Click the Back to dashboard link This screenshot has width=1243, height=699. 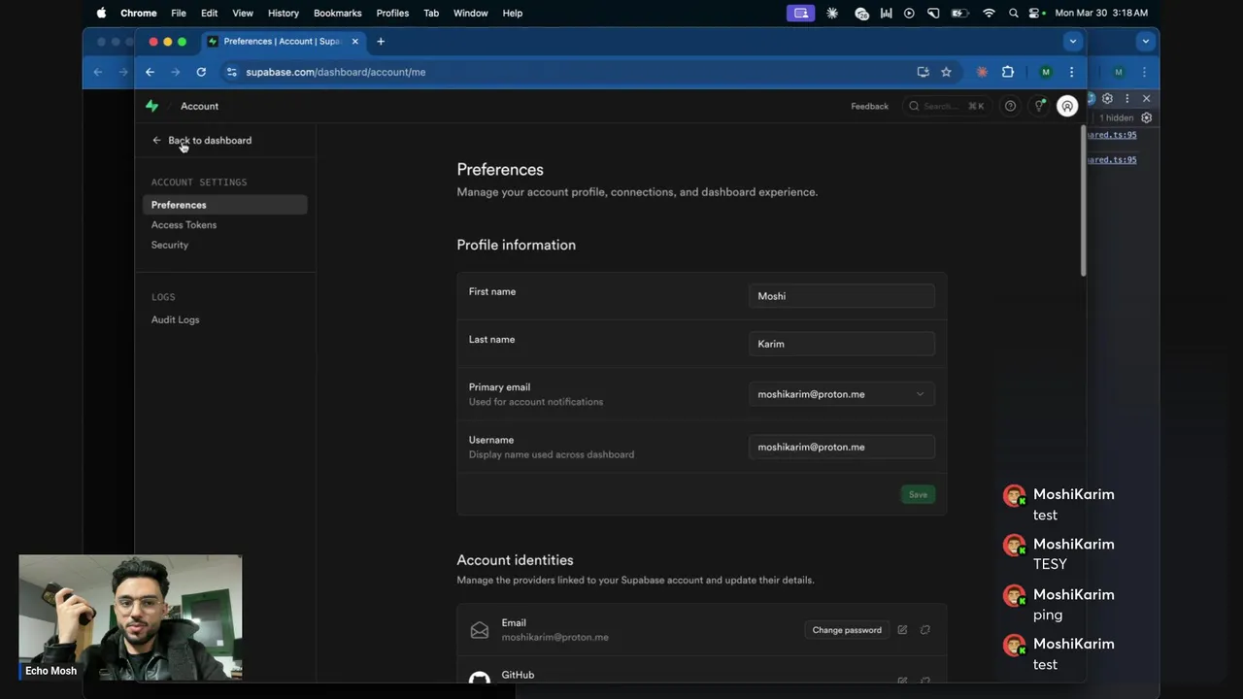[209, 141]
